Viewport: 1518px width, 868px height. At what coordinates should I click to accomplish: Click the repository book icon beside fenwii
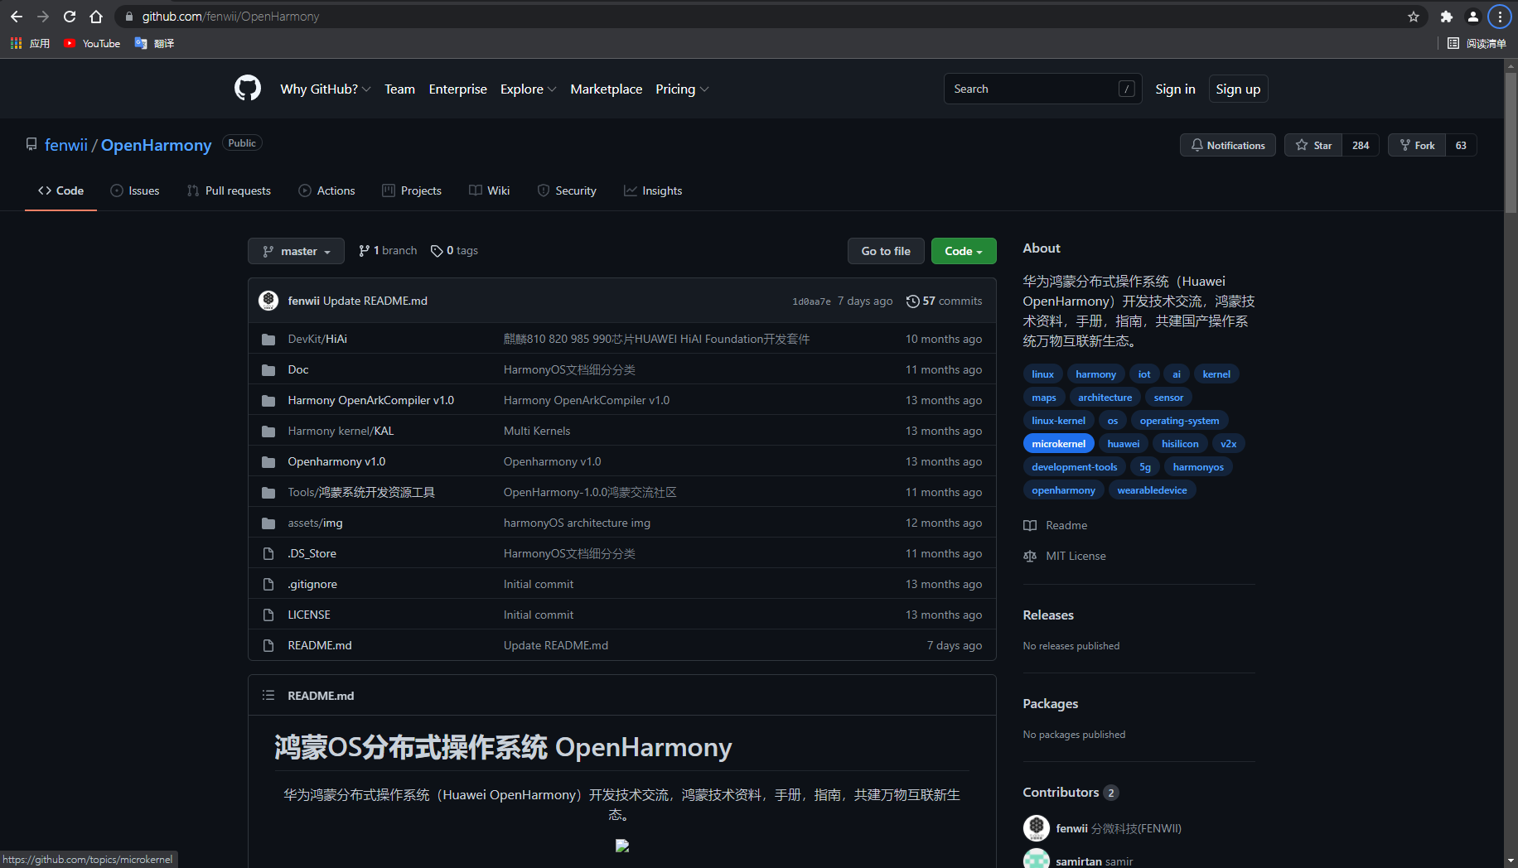click(31, 144)
